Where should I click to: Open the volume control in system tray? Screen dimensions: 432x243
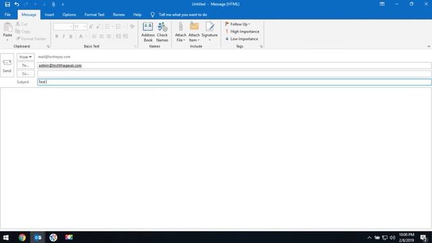[x=393, y=238]
